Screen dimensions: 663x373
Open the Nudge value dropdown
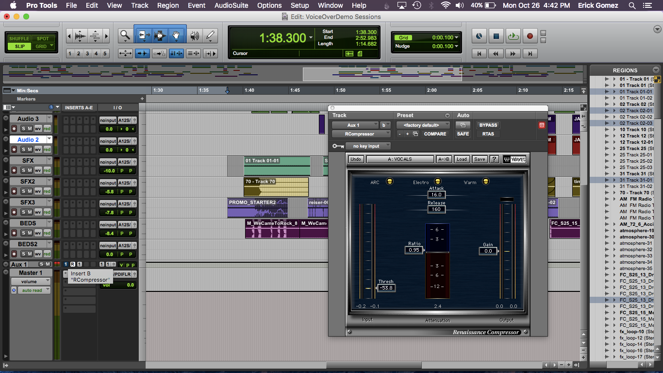point(457,46)
